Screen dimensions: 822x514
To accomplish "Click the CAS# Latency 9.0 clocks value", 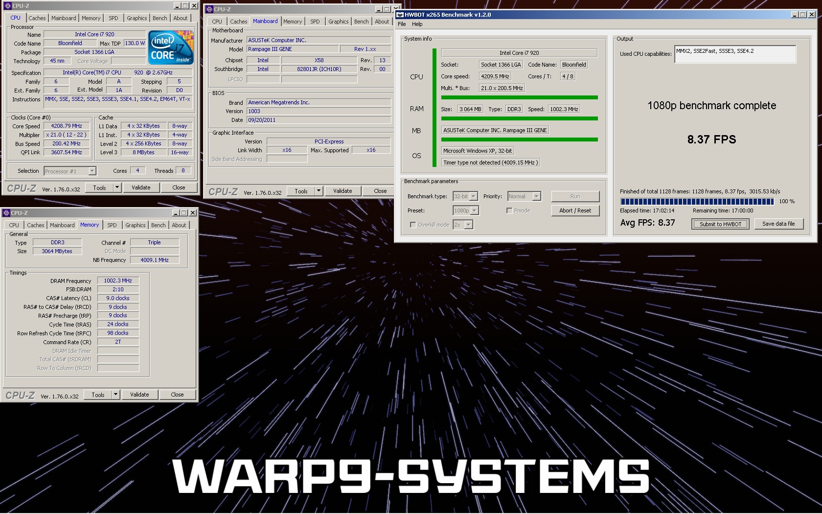I will coord(118,298).
